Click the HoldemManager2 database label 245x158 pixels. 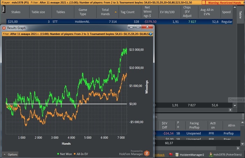[x=192, y=155]
